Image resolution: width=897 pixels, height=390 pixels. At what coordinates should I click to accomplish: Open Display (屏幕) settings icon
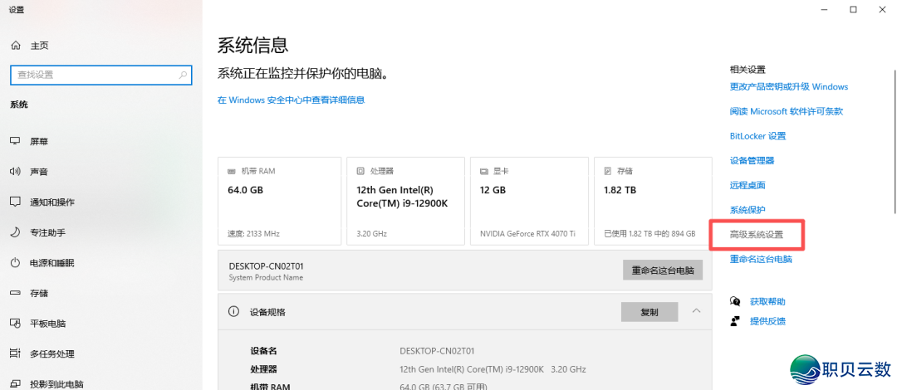pyautogui.click(x=15, y=141)
